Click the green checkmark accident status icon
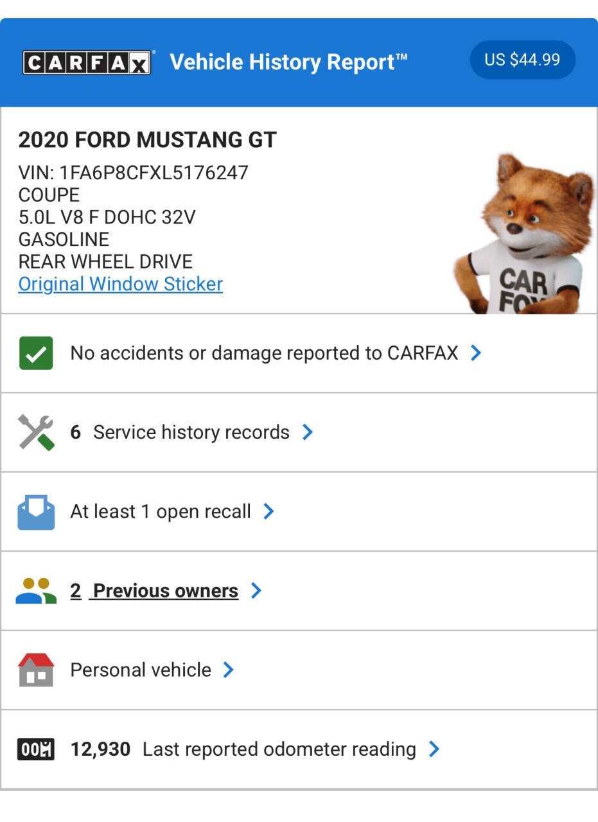This screenshot has height=822, width=598. [36, 353]
